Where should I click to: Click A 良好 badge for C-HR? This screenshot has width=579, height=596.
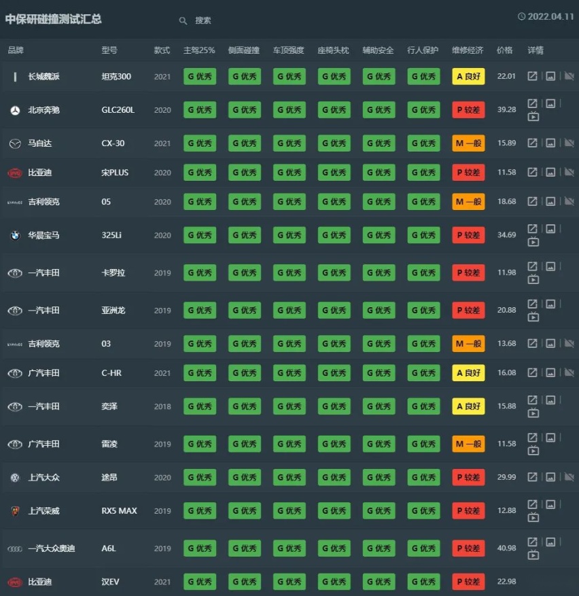coord(468,373)
